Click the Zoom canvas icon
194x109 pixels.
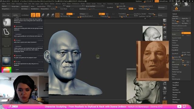point(165,32)
